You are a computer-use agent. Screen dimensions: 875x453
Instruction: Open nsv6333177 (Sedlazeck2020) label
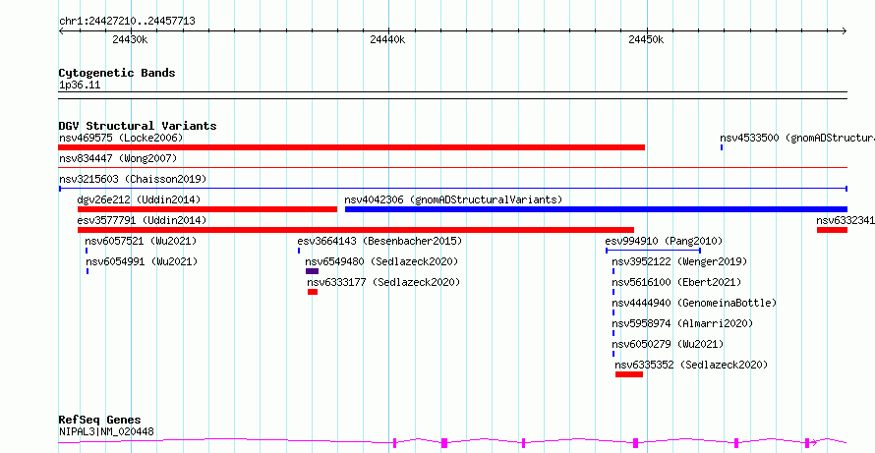pyautogui.click(x=383, y=282)
